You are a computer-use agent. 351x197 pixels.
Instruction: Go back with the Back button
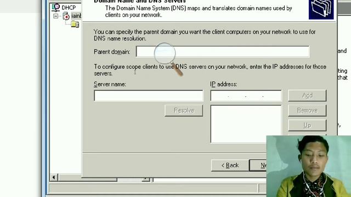tap(230, 165)
